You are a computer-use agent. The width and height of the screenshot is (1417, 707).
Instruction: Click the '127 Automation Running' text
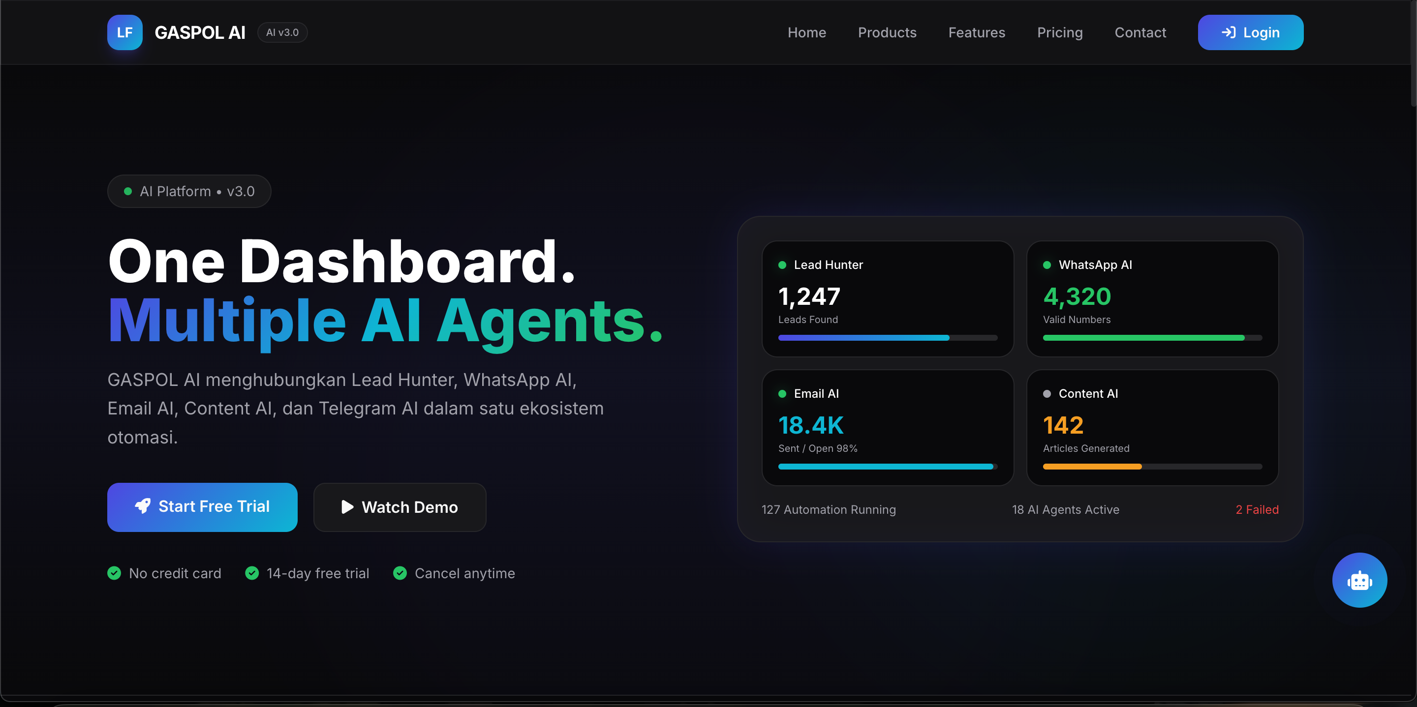829,510
